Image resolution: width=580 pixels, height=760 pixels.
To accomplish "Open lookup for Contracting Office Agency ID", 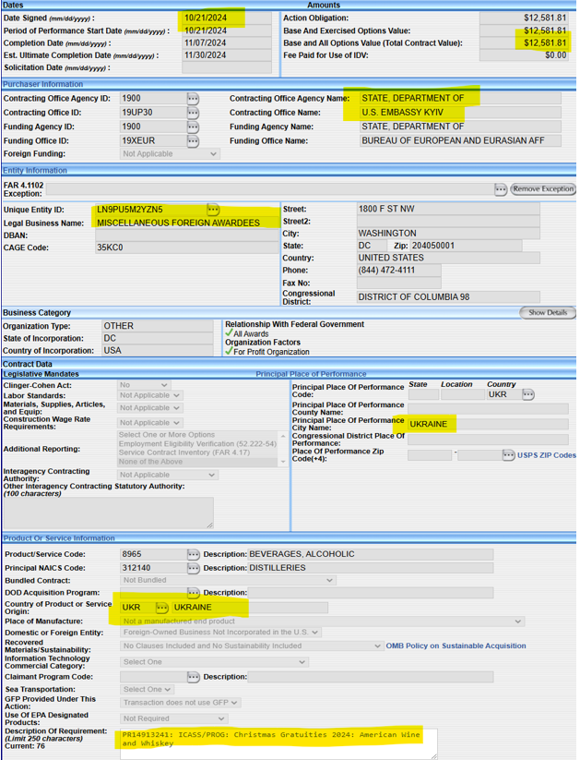I will click(x=193, y=99).
